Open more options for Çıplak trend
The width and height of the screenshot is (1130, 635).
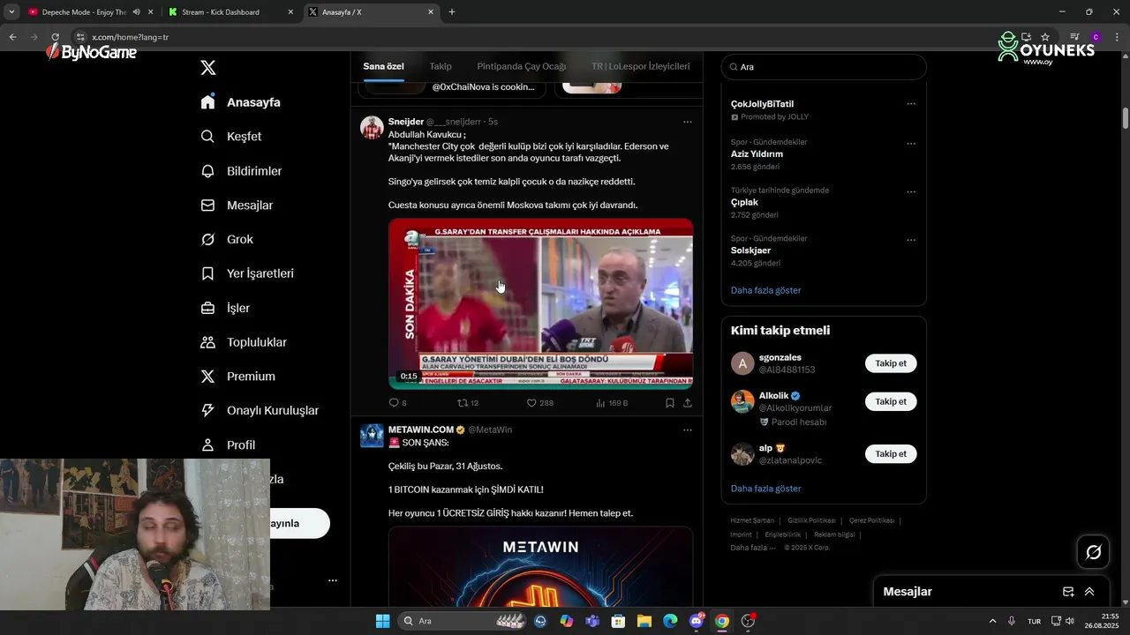tap(911, 192)
